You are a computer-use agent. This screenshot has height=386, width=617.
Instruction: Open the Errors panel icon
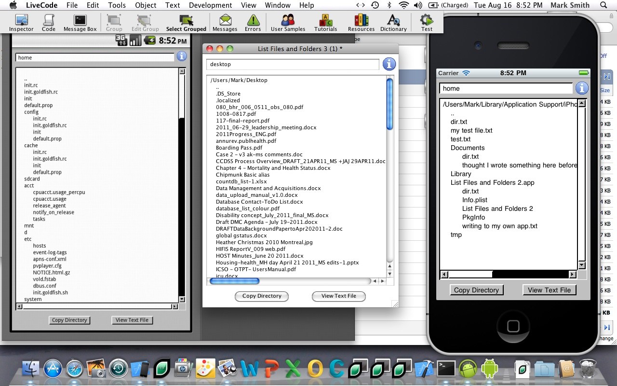[253, 22]
